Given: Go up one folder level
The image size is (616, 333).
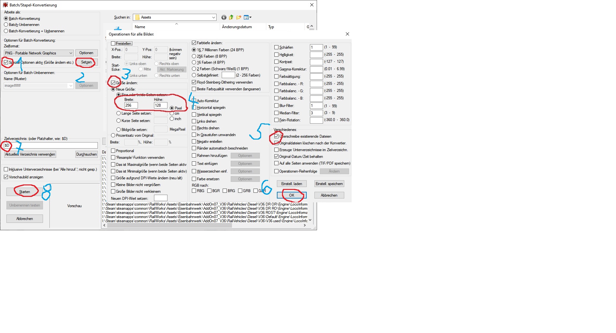Looking at the screenshot, I should [231, 17].
